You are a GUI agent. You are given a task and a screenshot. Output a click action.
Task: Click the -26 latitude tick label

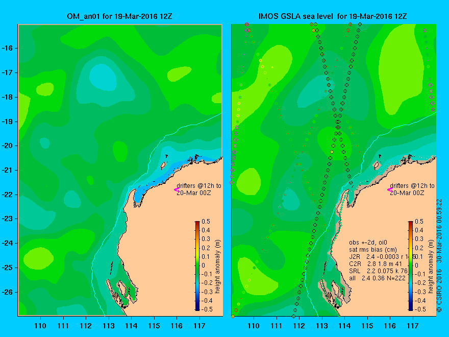click(x=8, y=292)
